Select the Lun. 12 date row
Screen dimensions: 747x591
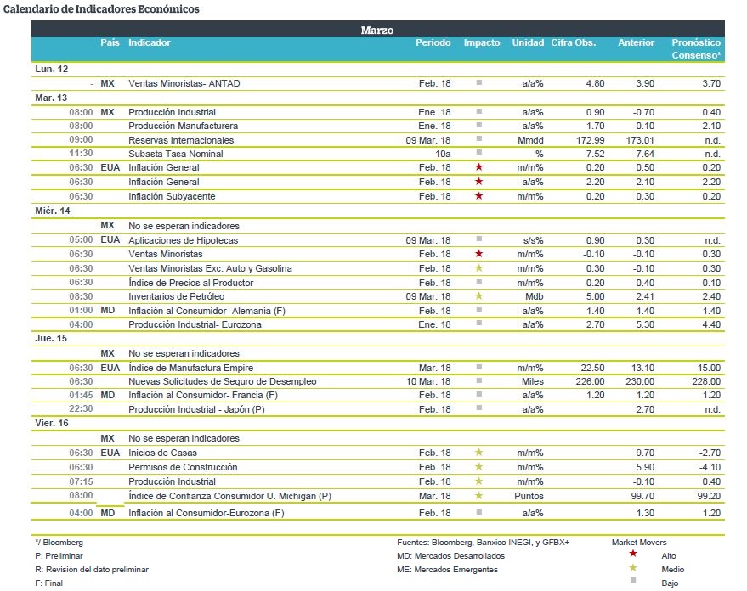click(x=378, y=69)
